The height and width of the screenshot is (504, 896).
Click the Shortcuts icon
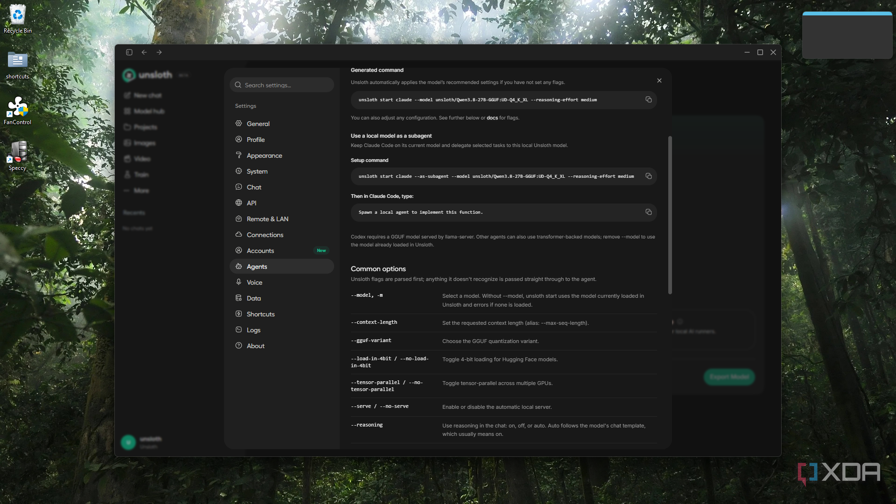coord(238,314)
